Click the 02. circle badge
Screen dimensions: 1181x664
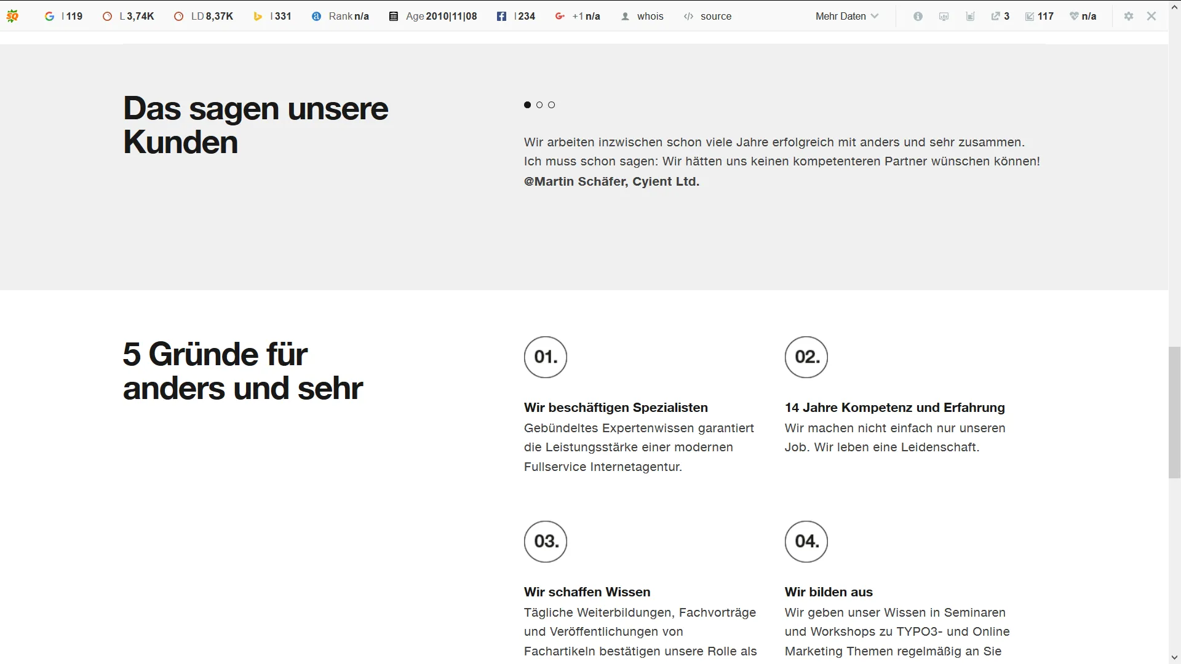806,357
